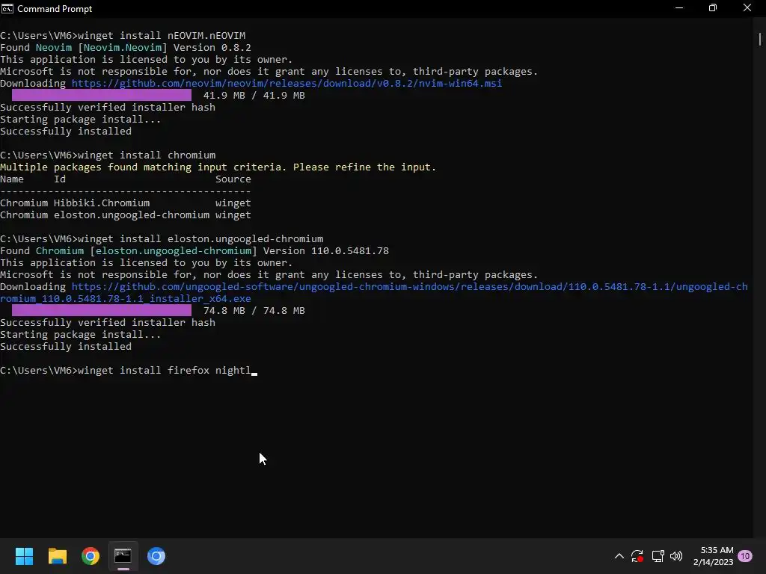Open File Explorer from the taskbar

click(x=57, y=556)
